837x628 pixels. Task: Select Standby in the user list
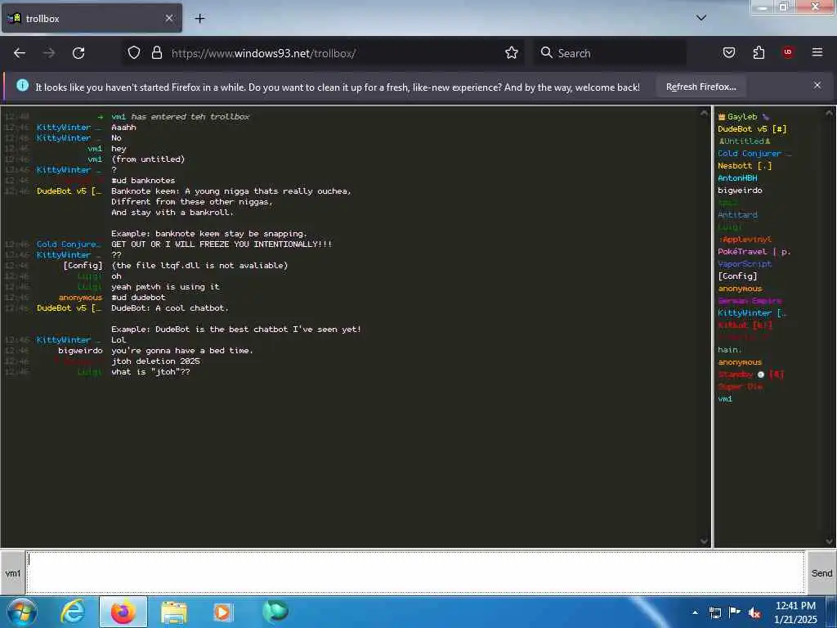coord(750,375)
